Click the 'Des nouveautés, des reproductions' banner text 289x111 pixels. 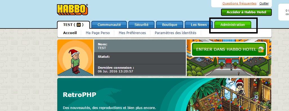109,108
